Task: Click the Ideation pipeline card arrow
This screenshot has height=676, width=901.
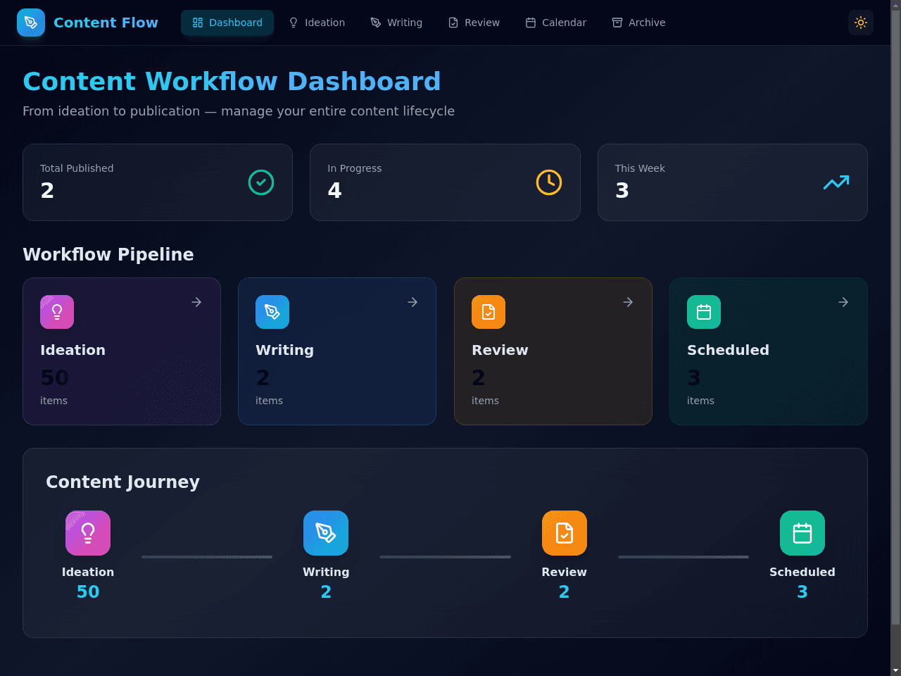Action: 197,302
